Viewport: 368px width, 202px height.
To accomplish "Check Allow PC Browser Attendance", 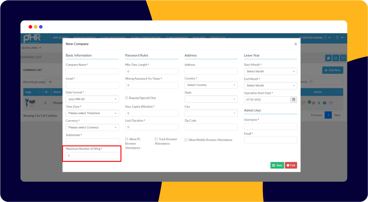I will [126, 139].
